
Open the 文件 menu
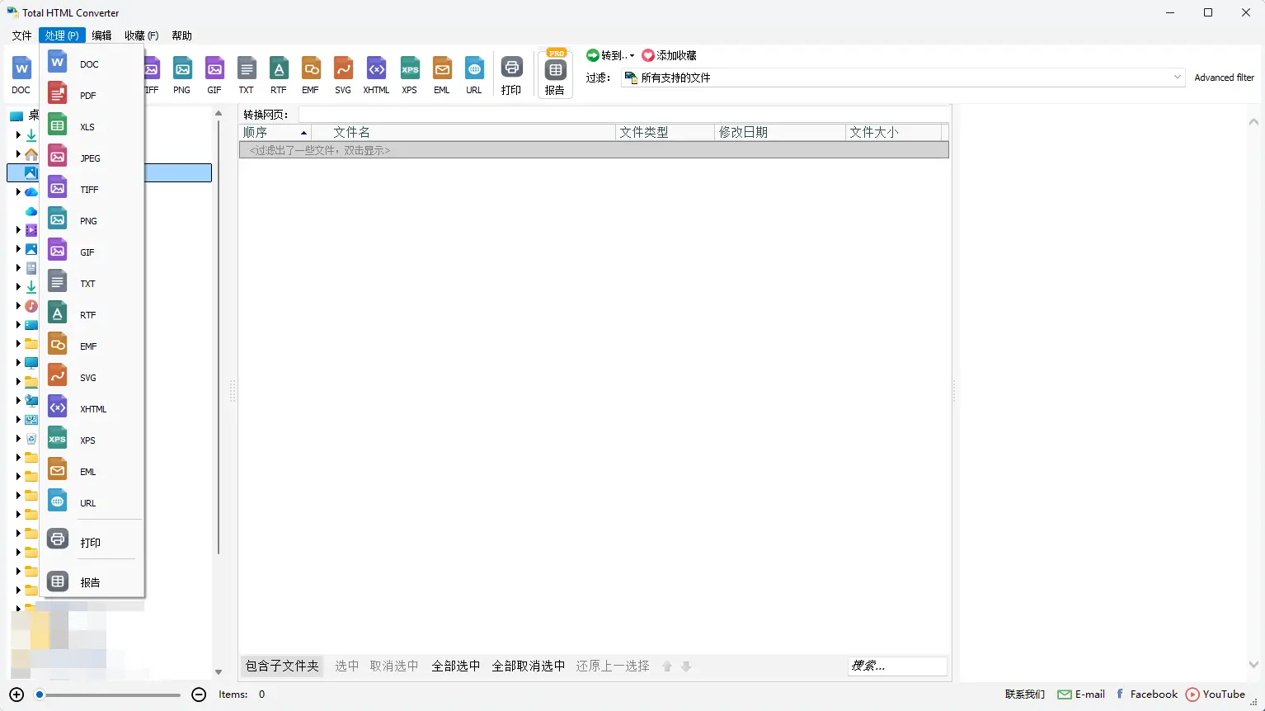point(22,35)
